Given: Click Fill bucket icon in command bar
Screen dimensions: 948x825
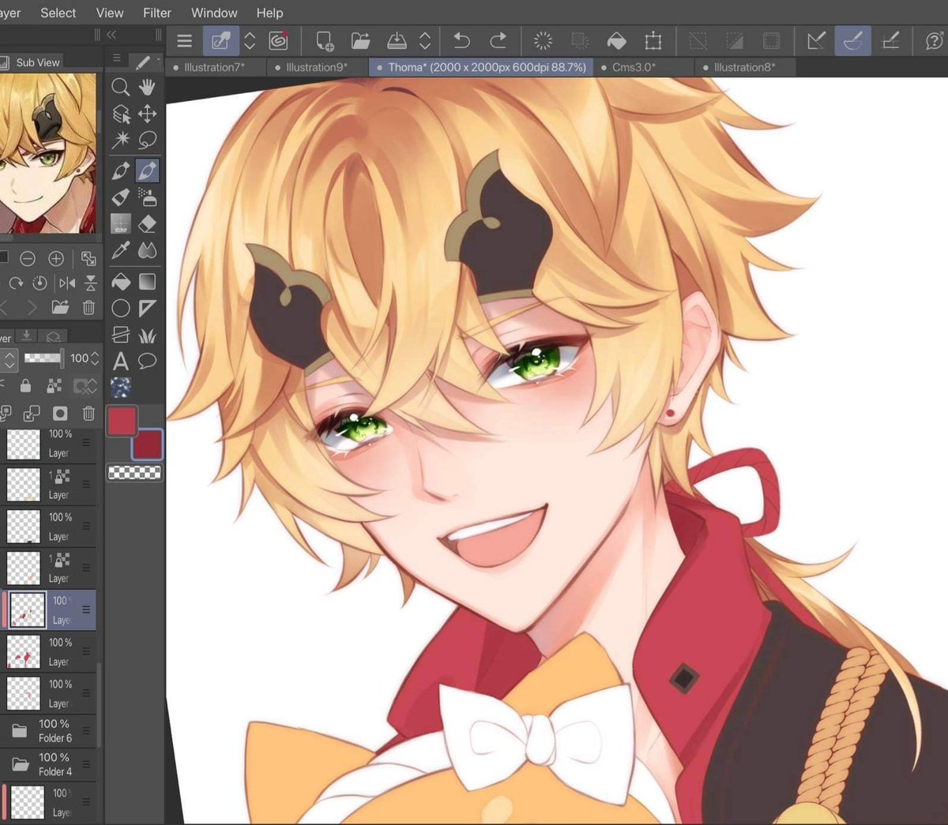Looking at the screenshot, I should click(616, 40).
